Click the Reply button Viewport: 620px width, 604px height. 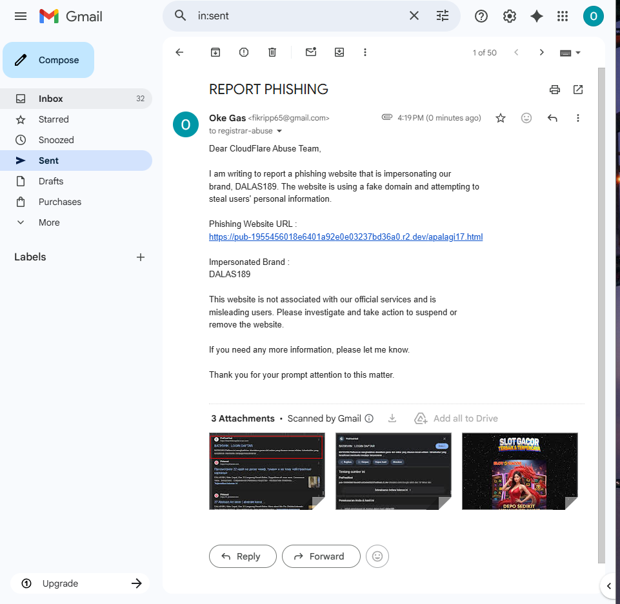[243, 556]
